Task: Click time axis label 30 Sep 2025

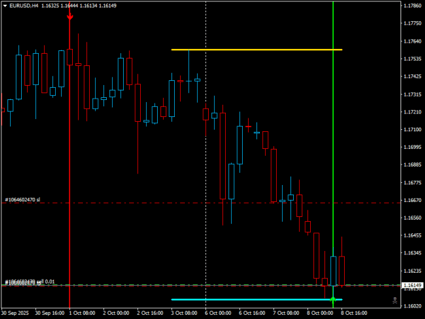Action: pyautogui.click(x=15, y=313)
